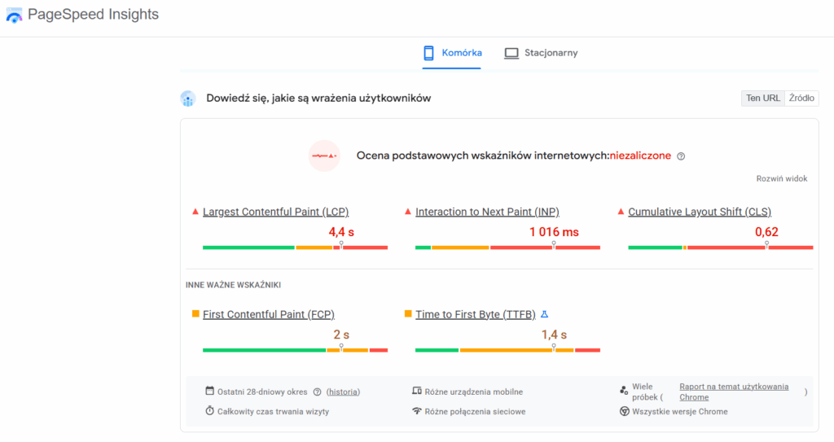Screen dimensions: 834x442
Task: Click the calendar icon beside Ostatni 28-dniowy okres
Action: tap(209, 391)
